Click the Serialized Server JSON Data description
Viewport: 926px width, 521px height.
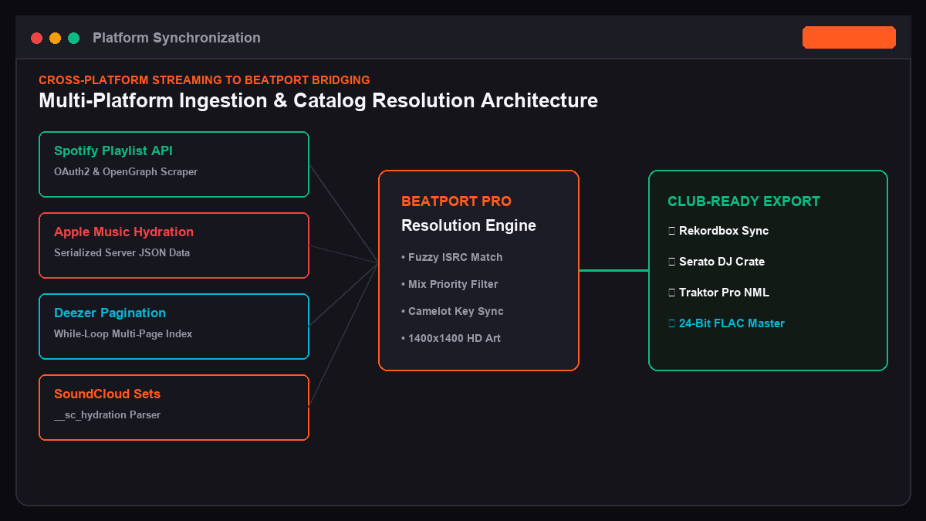pyautogui.click(x=122, y=252)
